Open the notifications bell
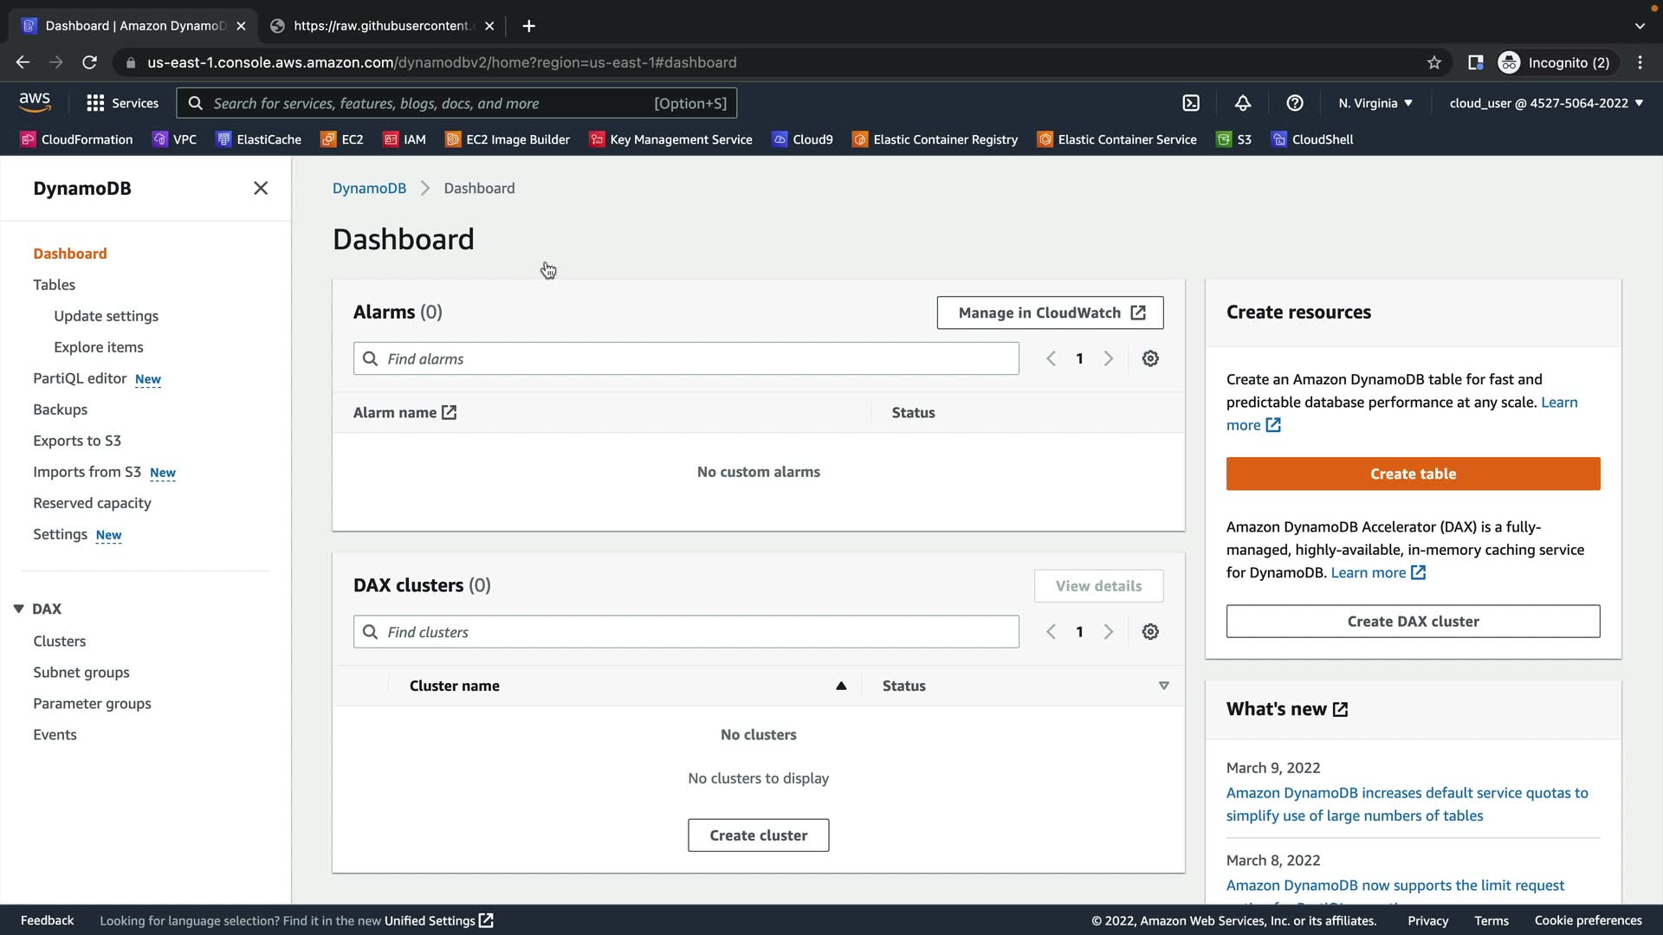This screenshot has width=1663, height=935. pos(1242,103)
